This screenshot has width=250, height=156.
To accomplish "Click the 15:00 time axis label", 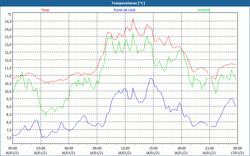I will point(153,149).
